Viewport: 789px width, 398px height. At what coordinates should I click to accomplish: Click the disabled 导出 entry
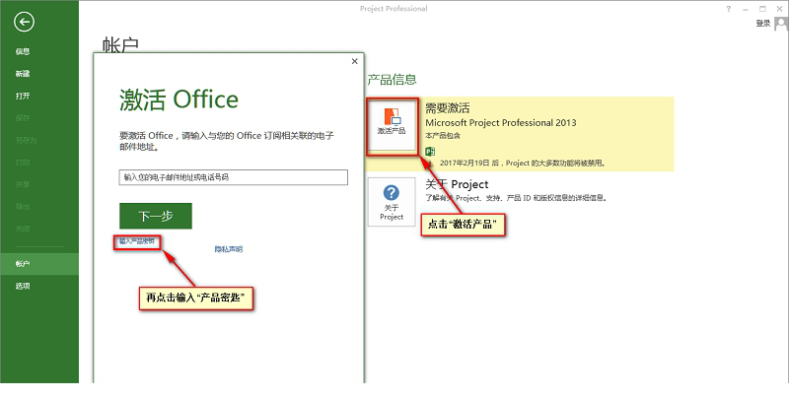(x=22, y=207)
